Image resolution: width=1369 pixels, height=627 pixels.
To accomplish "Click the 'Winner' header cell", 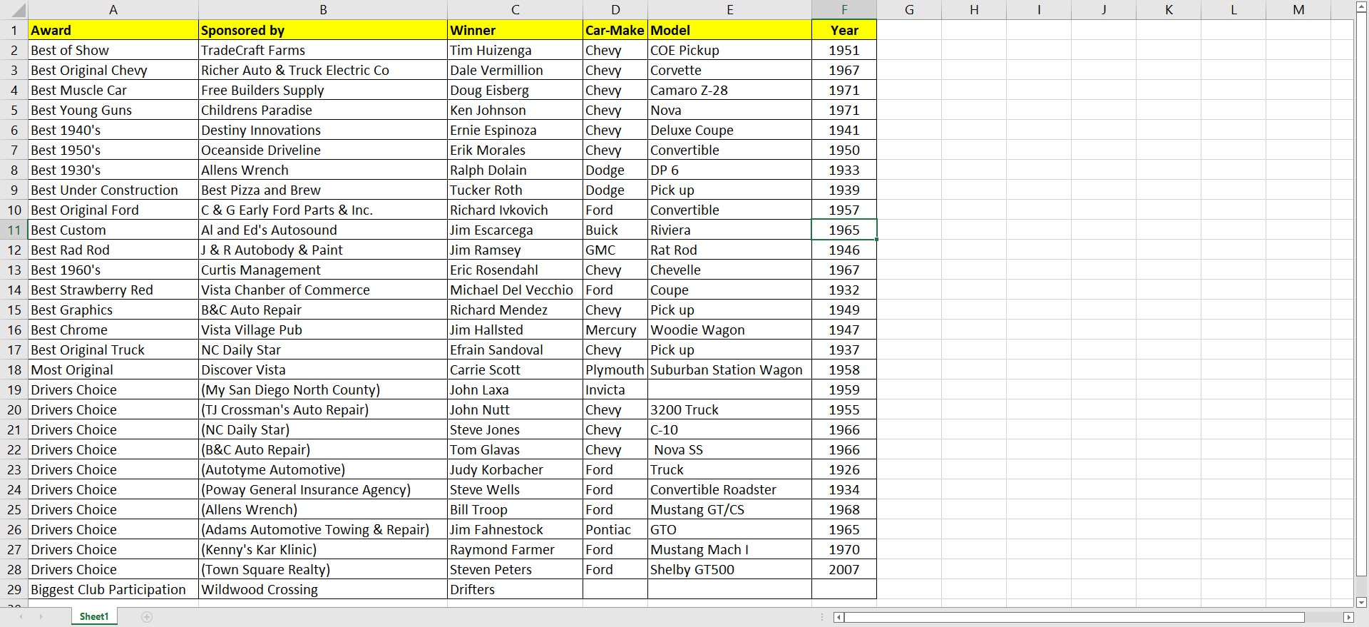I will point(515,30).
